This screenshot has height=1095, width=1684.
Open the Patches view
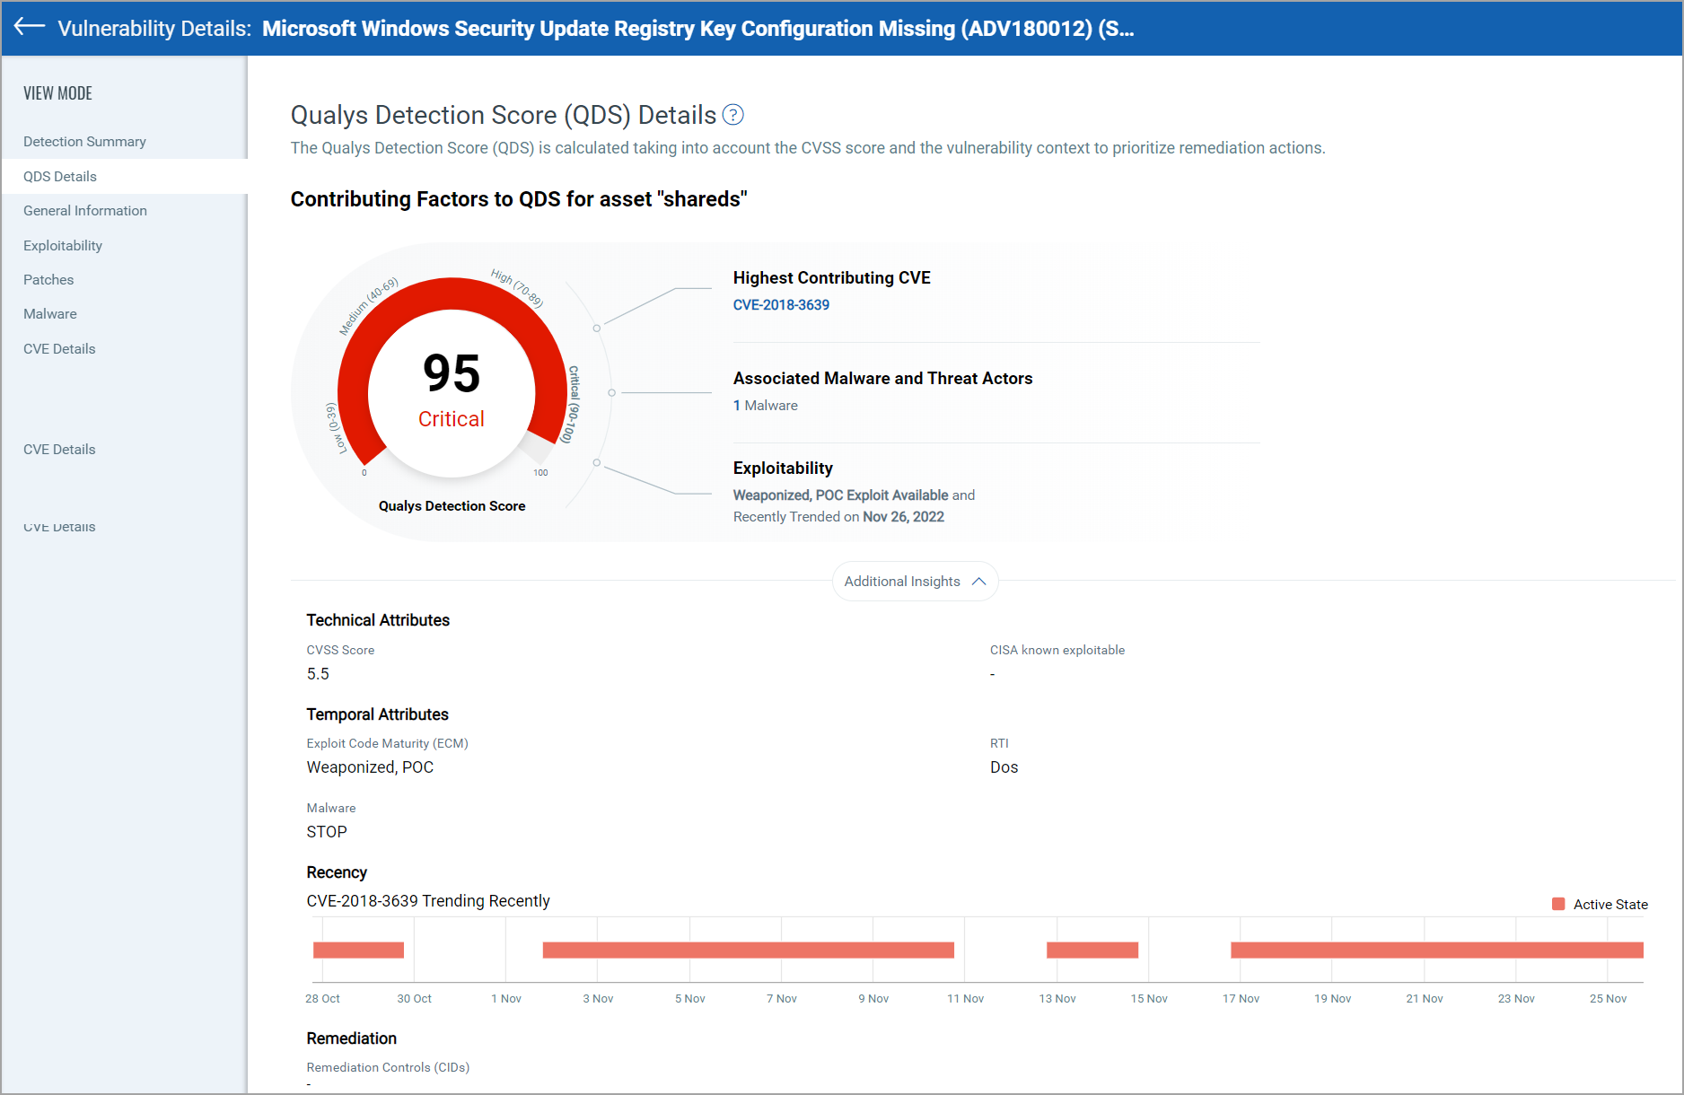point(48,280)
